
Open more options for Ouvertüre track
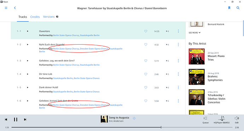pyautogui.click(x=178, y=31)
